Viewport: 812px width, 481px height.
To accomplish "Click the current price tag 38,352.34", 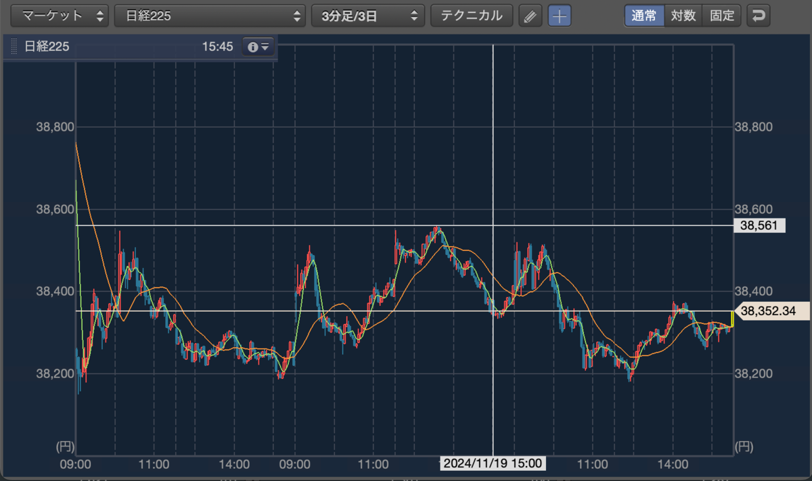I will pos(773,311).
